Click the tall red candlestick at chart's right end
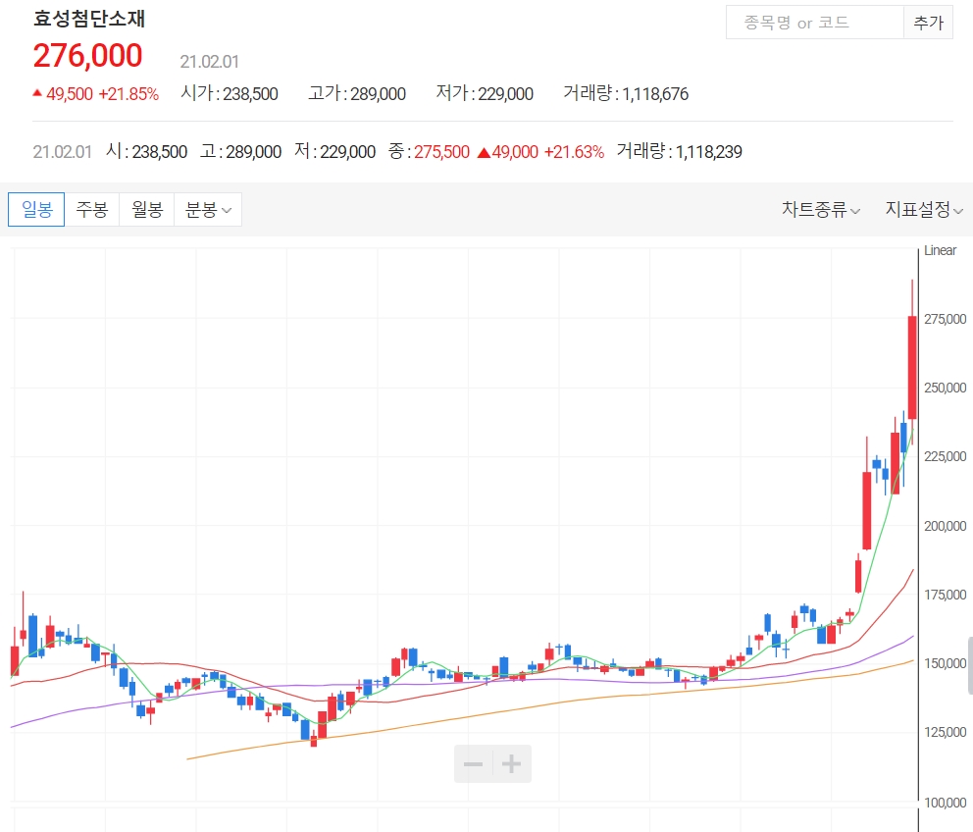This screenshot has width=973, height=832. tap(912, 368)
